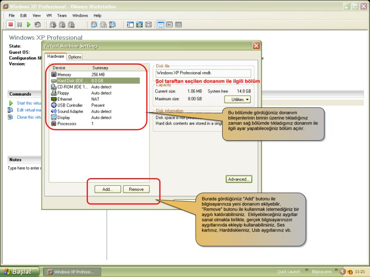Click the green Power On play icon
Image resolution: width=370 pixels, height=277 pixels.
pyautogui.click(x=28, y=24)
